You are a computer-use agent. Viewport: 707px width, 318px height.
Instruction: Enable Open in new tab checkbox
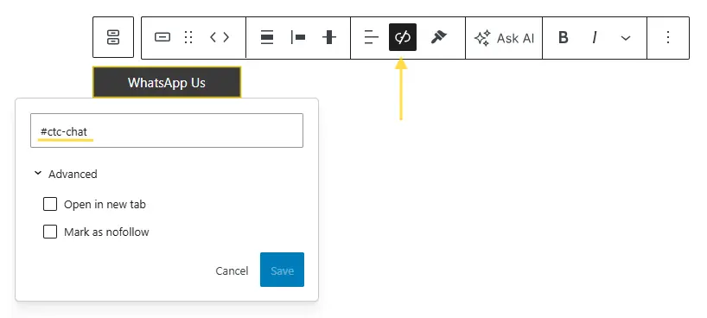pos(50,204)
